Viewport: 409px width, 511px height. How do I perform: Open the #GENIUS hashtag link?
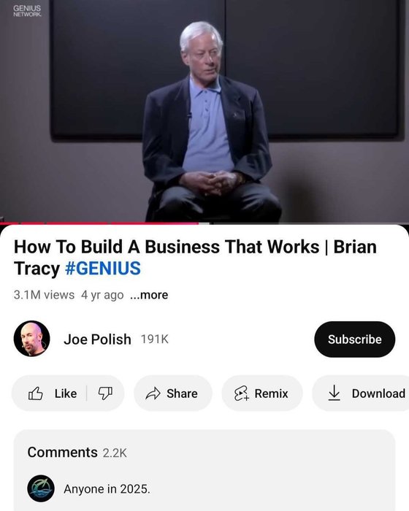click(x=103, y=268)
